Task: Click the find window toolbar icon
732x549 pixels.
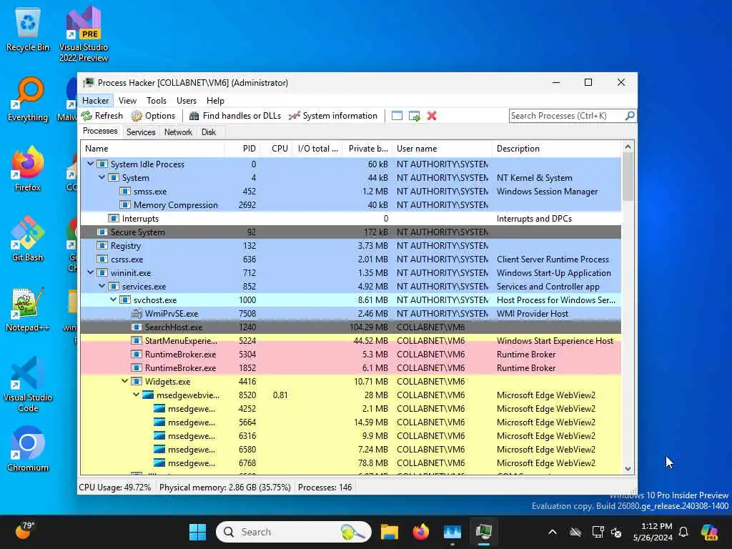Action: click(x=397, y=116)
